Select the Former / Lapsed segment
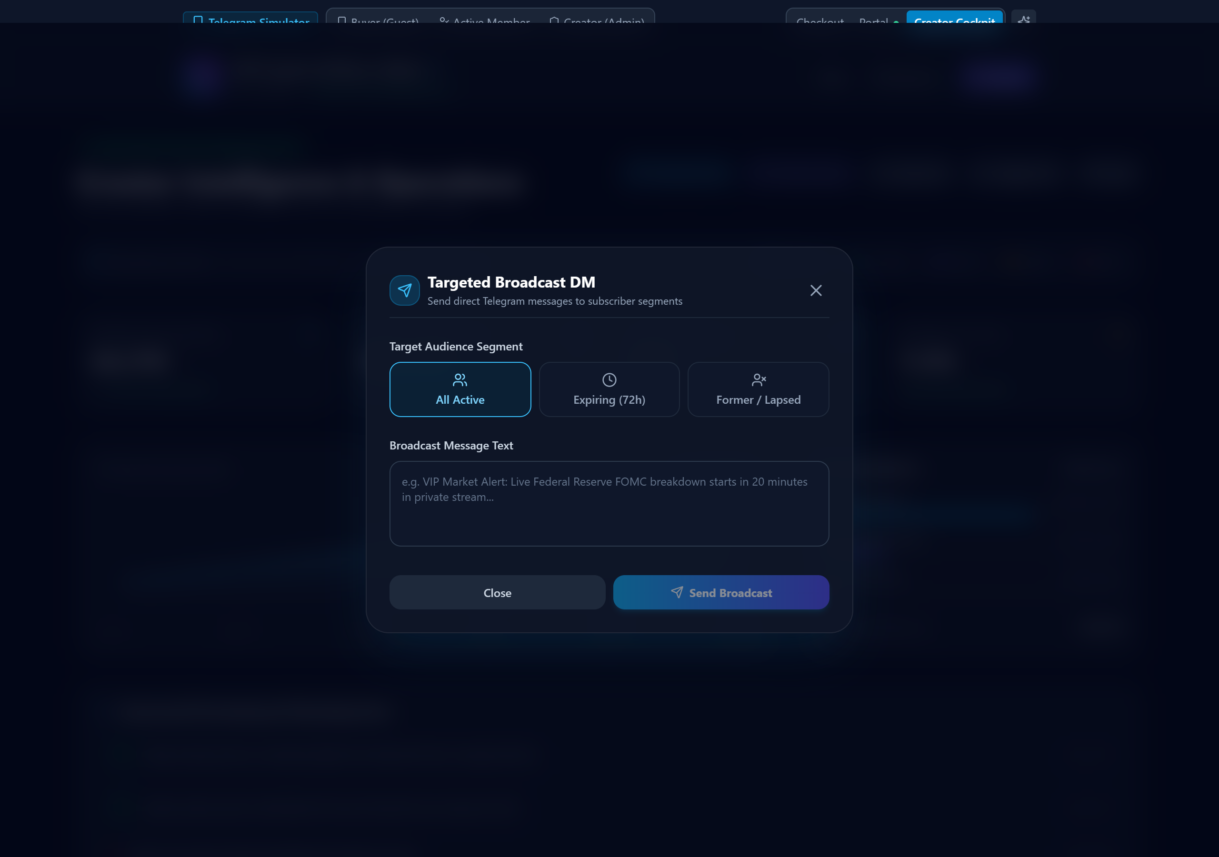 coord(758,389)
